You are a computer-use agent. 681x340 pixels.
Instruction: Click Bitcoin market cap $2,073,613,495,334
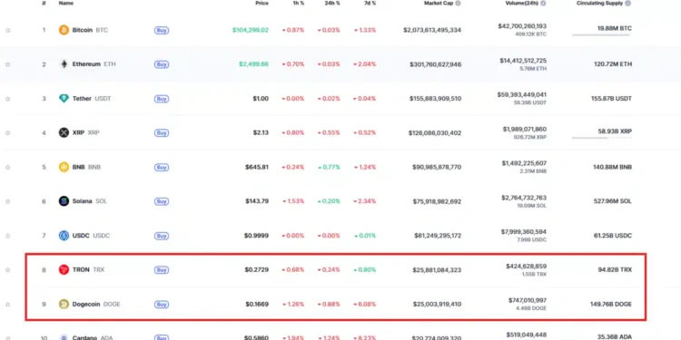click(x=432, y=30)
